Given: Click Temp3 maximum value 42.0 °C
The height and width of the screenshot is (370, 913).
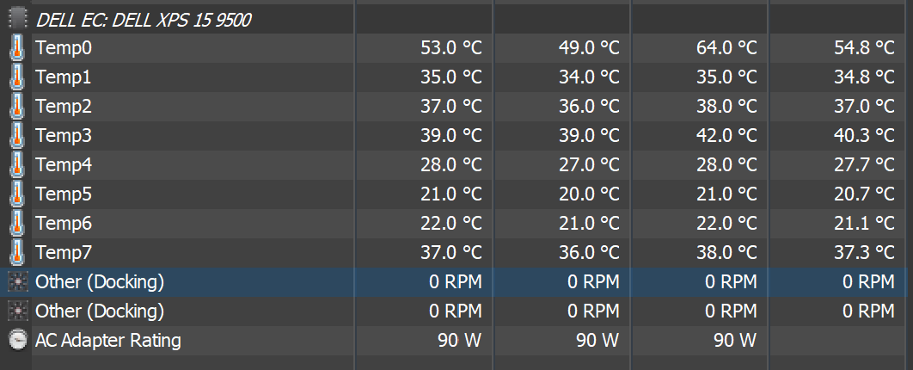Looking at the screenshot, I should [726, 136].
